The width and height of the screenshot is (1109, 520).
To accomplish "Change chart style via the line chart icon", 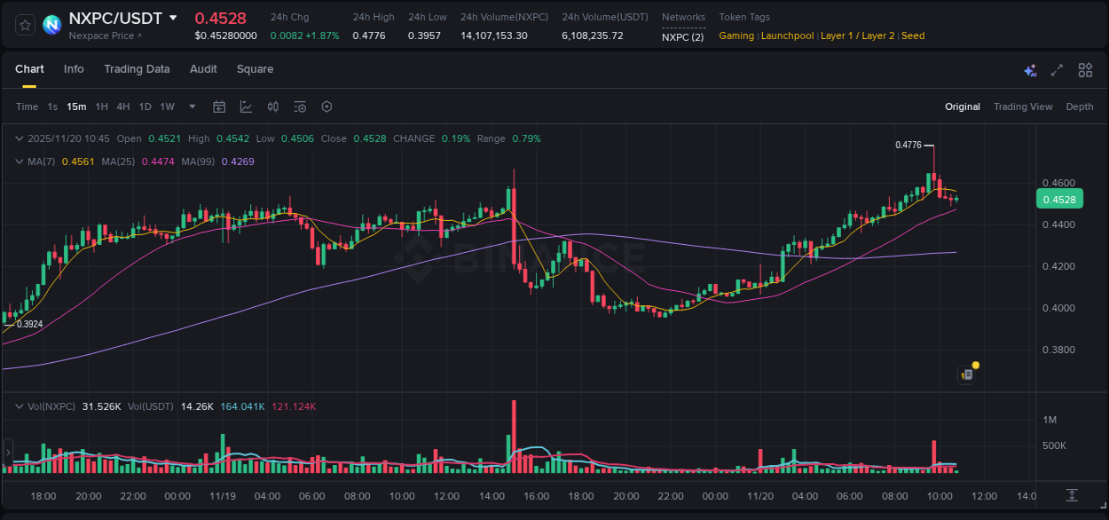I will click(246, 106).
